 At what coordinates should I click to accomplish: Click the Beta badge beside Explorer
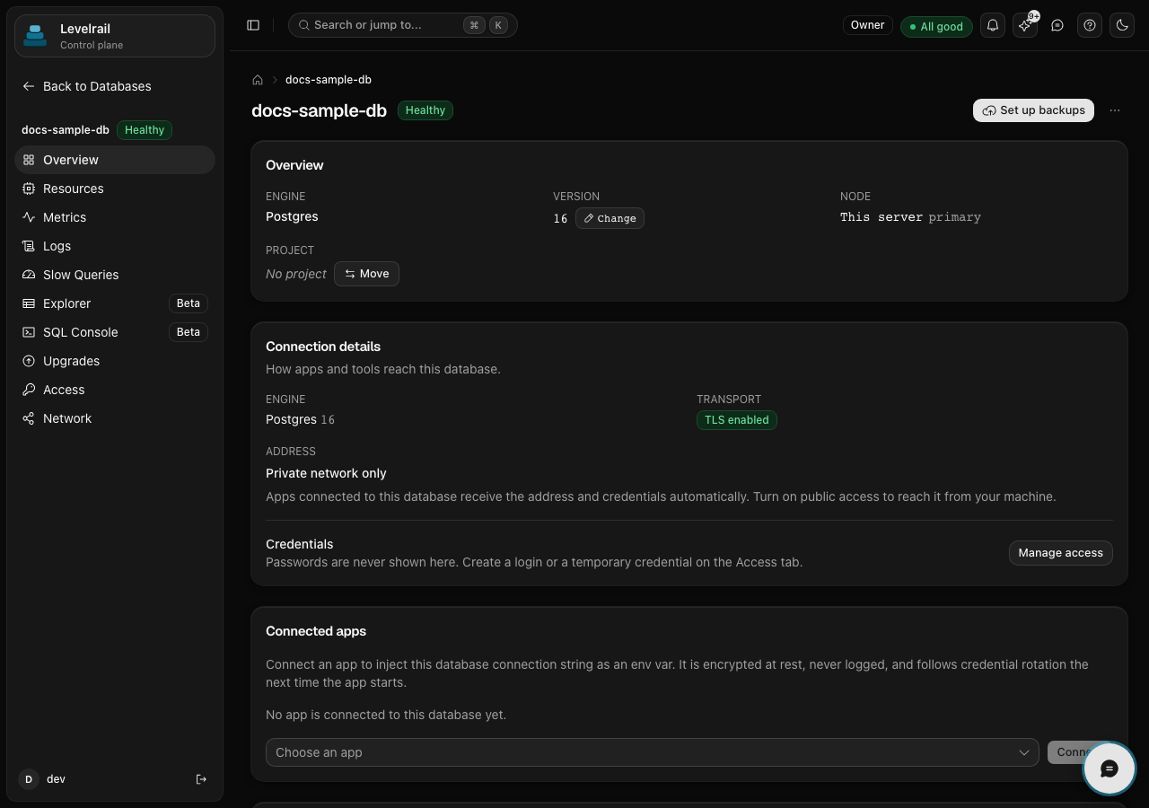[x=189, y=303]
